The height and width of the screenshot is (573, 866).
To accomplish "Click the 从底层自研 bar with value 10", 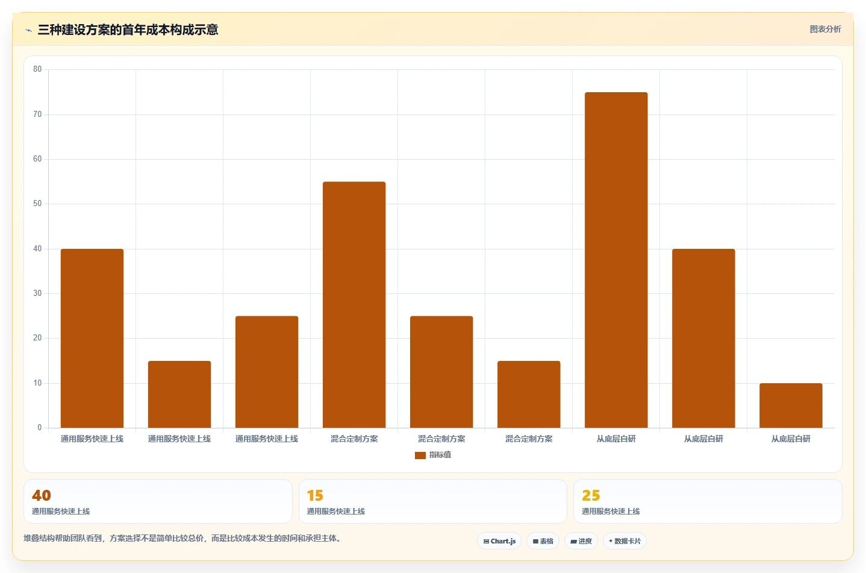I will click(791, 405).
